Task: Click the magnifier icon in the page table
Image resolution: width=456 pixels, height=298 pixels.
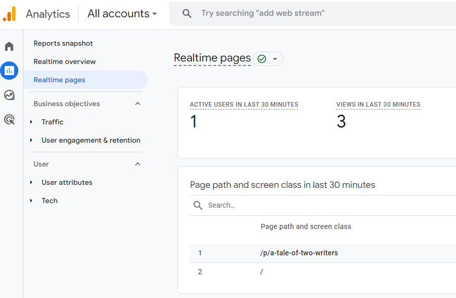Action: (x=198, y=205)
